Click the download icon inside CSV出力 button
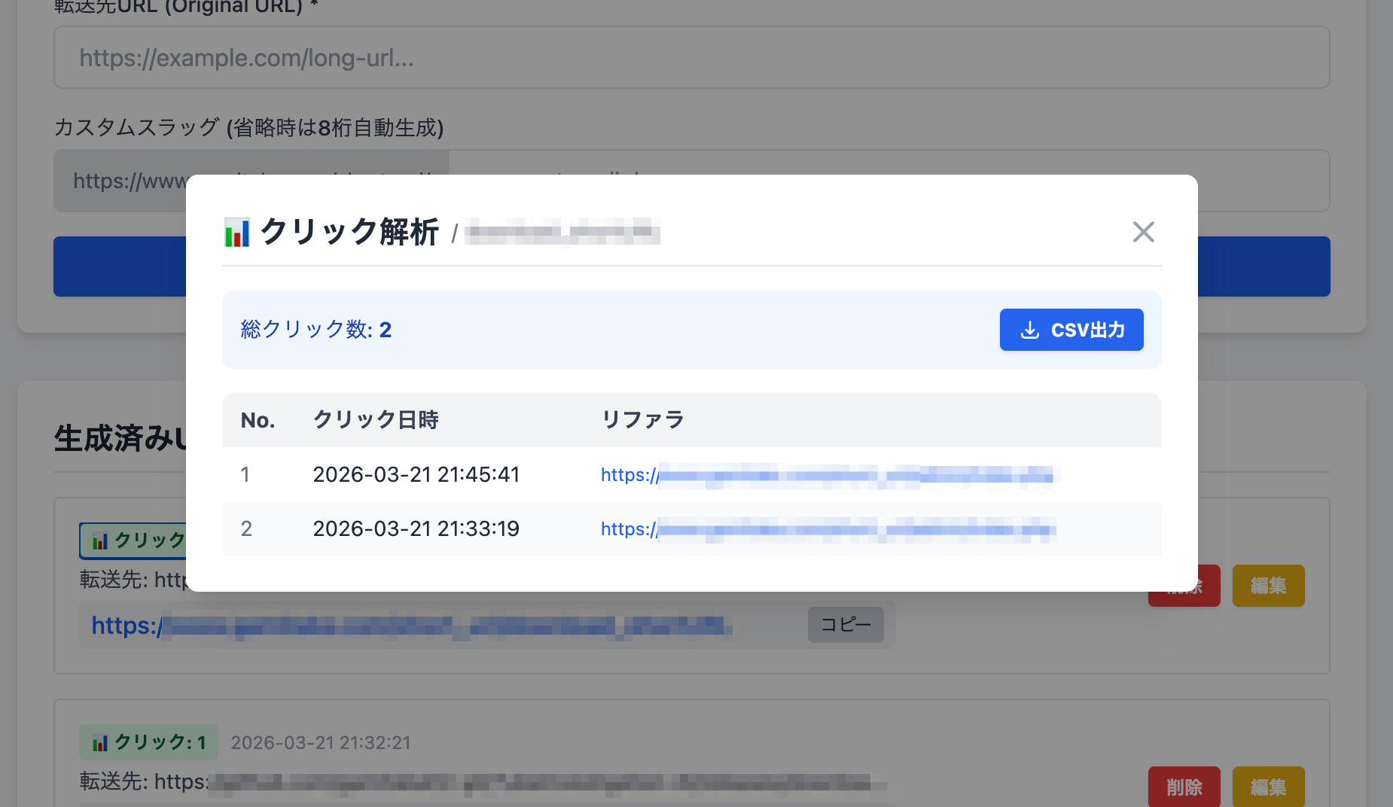The width and height of the screenshot is (1393, 807). pyautogui.click(x=1029, y=330)
